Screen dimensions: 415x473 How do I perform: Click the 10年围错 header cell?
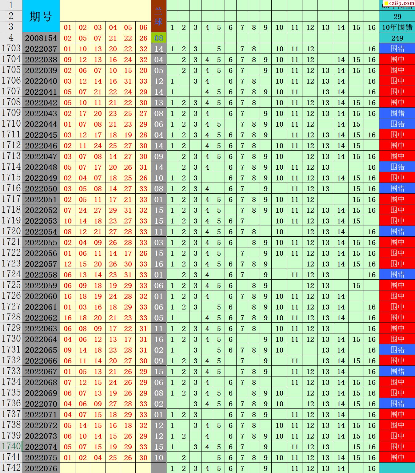click(x=397, y=27)
